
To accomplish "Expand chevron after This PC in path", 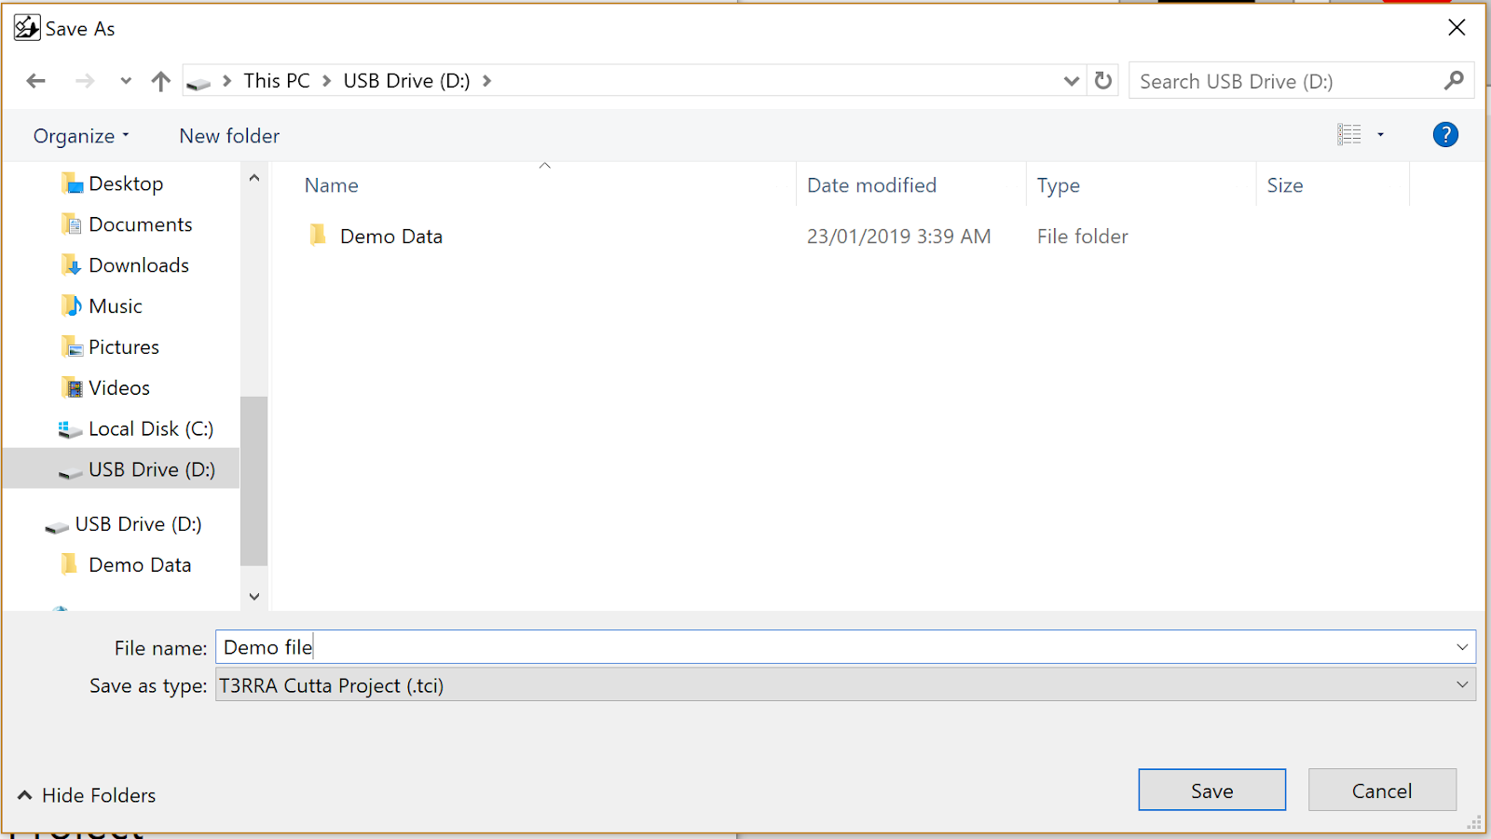I will click(326, 81).
